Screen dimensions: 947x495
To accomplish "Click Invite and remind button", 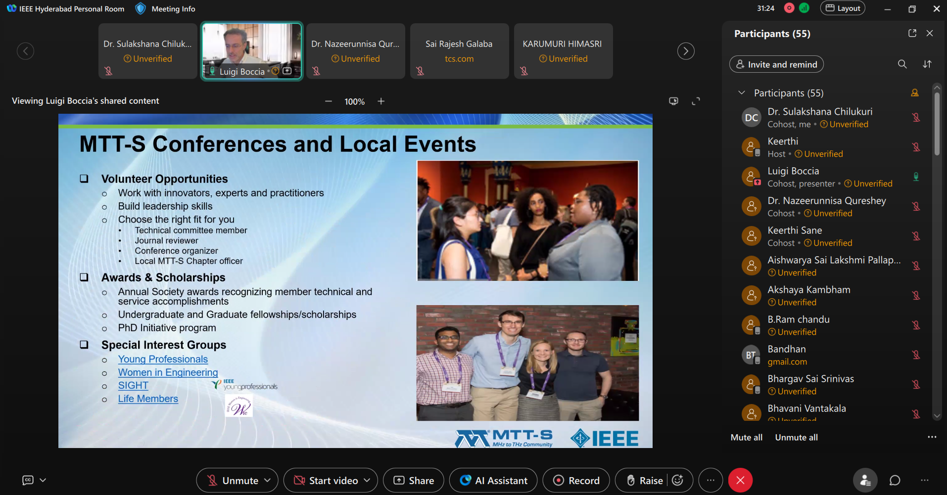I will click(776, 64).
